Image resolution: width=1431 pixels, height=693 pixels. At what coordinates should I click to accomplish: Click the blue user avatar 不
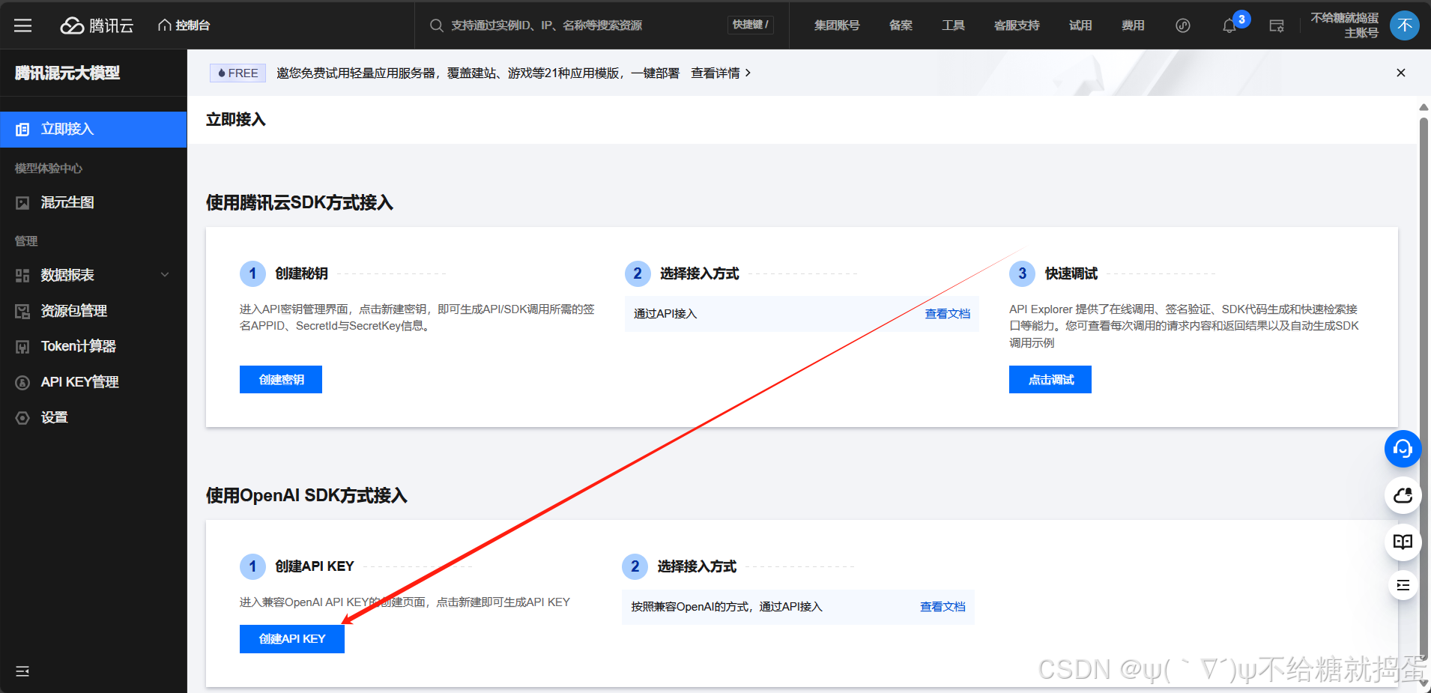1405,25
